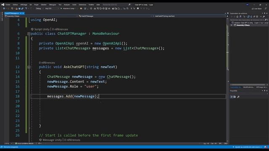Click the Visual Studio logo icon

coord(3,5)
